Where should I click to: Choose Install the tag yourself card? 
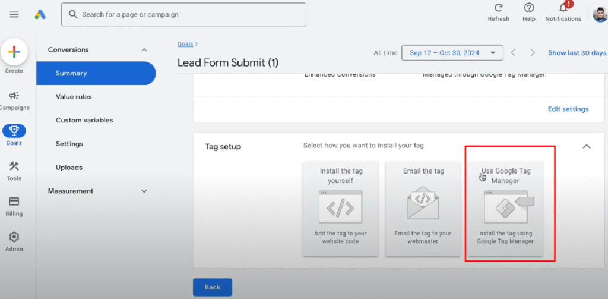(x=340, y=209)
